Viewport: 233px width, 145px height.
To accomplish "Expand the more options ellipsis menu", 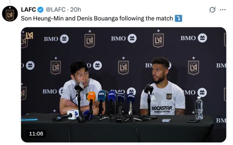I will [x=222, y=10].
